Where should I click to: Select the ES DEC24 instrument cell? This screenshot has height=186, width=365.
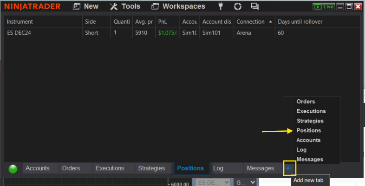tap(43, 33)
